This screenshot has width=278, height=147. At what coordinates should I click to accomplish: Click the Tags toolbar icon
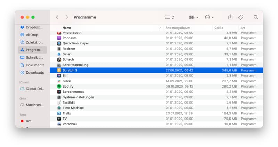click(240, 17)
